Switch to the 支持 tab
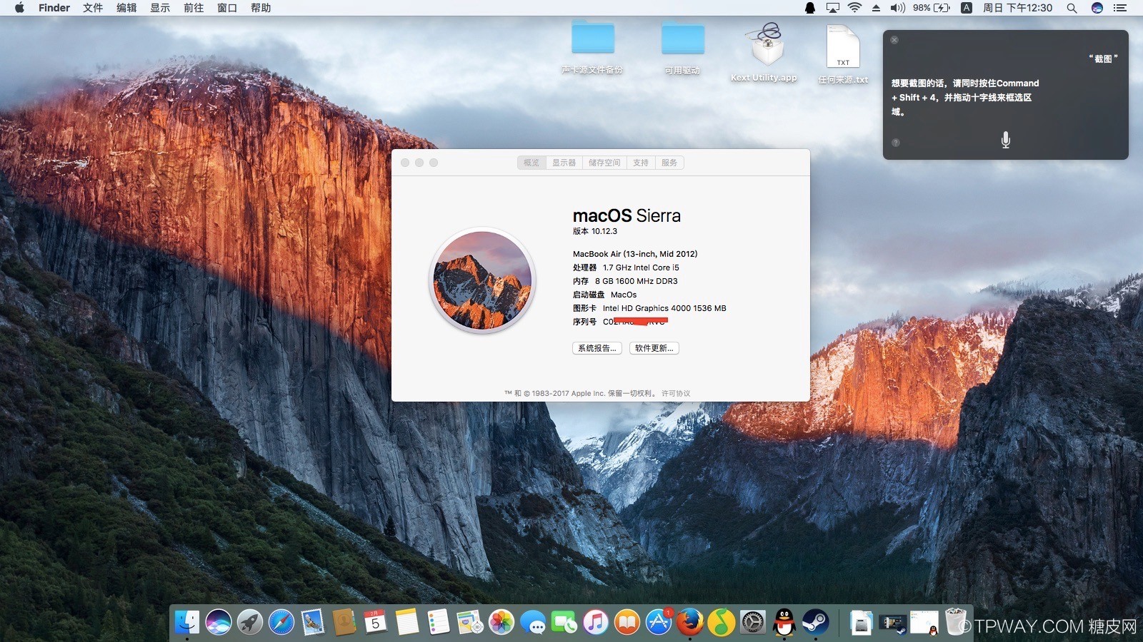 pyautogui.click(x=641, y=163)
